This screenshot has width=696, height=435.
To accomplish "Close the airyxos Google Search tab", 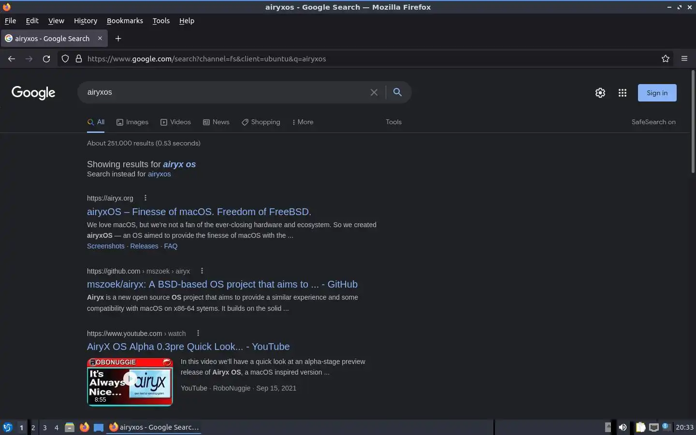I will point(100,38).
